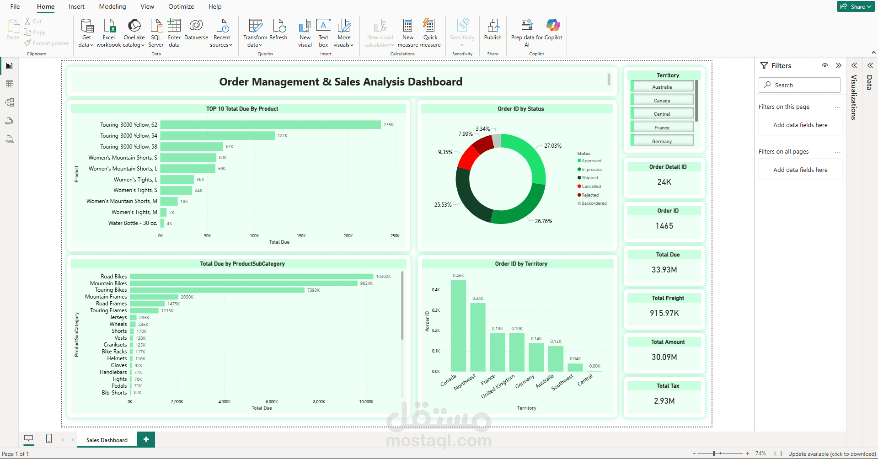Toggle Germany in the Territory slicer

[x=662, y=141]
